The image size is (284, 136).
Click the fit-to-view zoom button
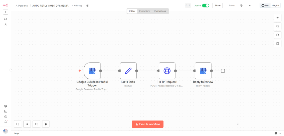17,124
